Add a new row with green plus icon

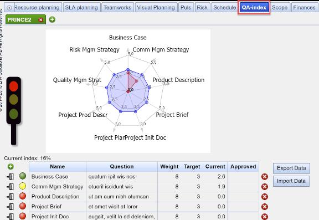11,167
